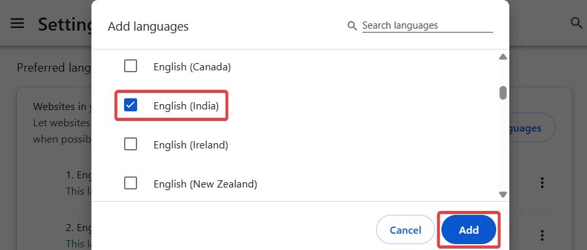Open the three-dot menu for second language
Viewport: 587px width, 250px height.
(x=542, y=235)
